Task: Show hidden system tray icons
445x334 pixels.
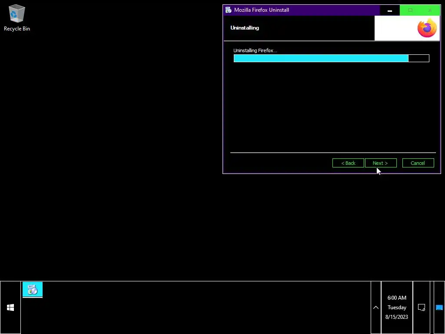Action: pyautogui.click(x=376, y=307)
